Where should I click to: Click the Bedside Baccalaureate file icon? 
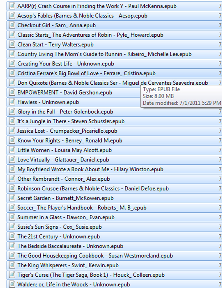pyautogui.click(x=12, y=246)
